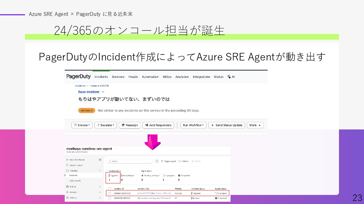This screenshot has width=364, height=204.
Task: Expand the Base Incident chevron
Action: pos(103,92)
